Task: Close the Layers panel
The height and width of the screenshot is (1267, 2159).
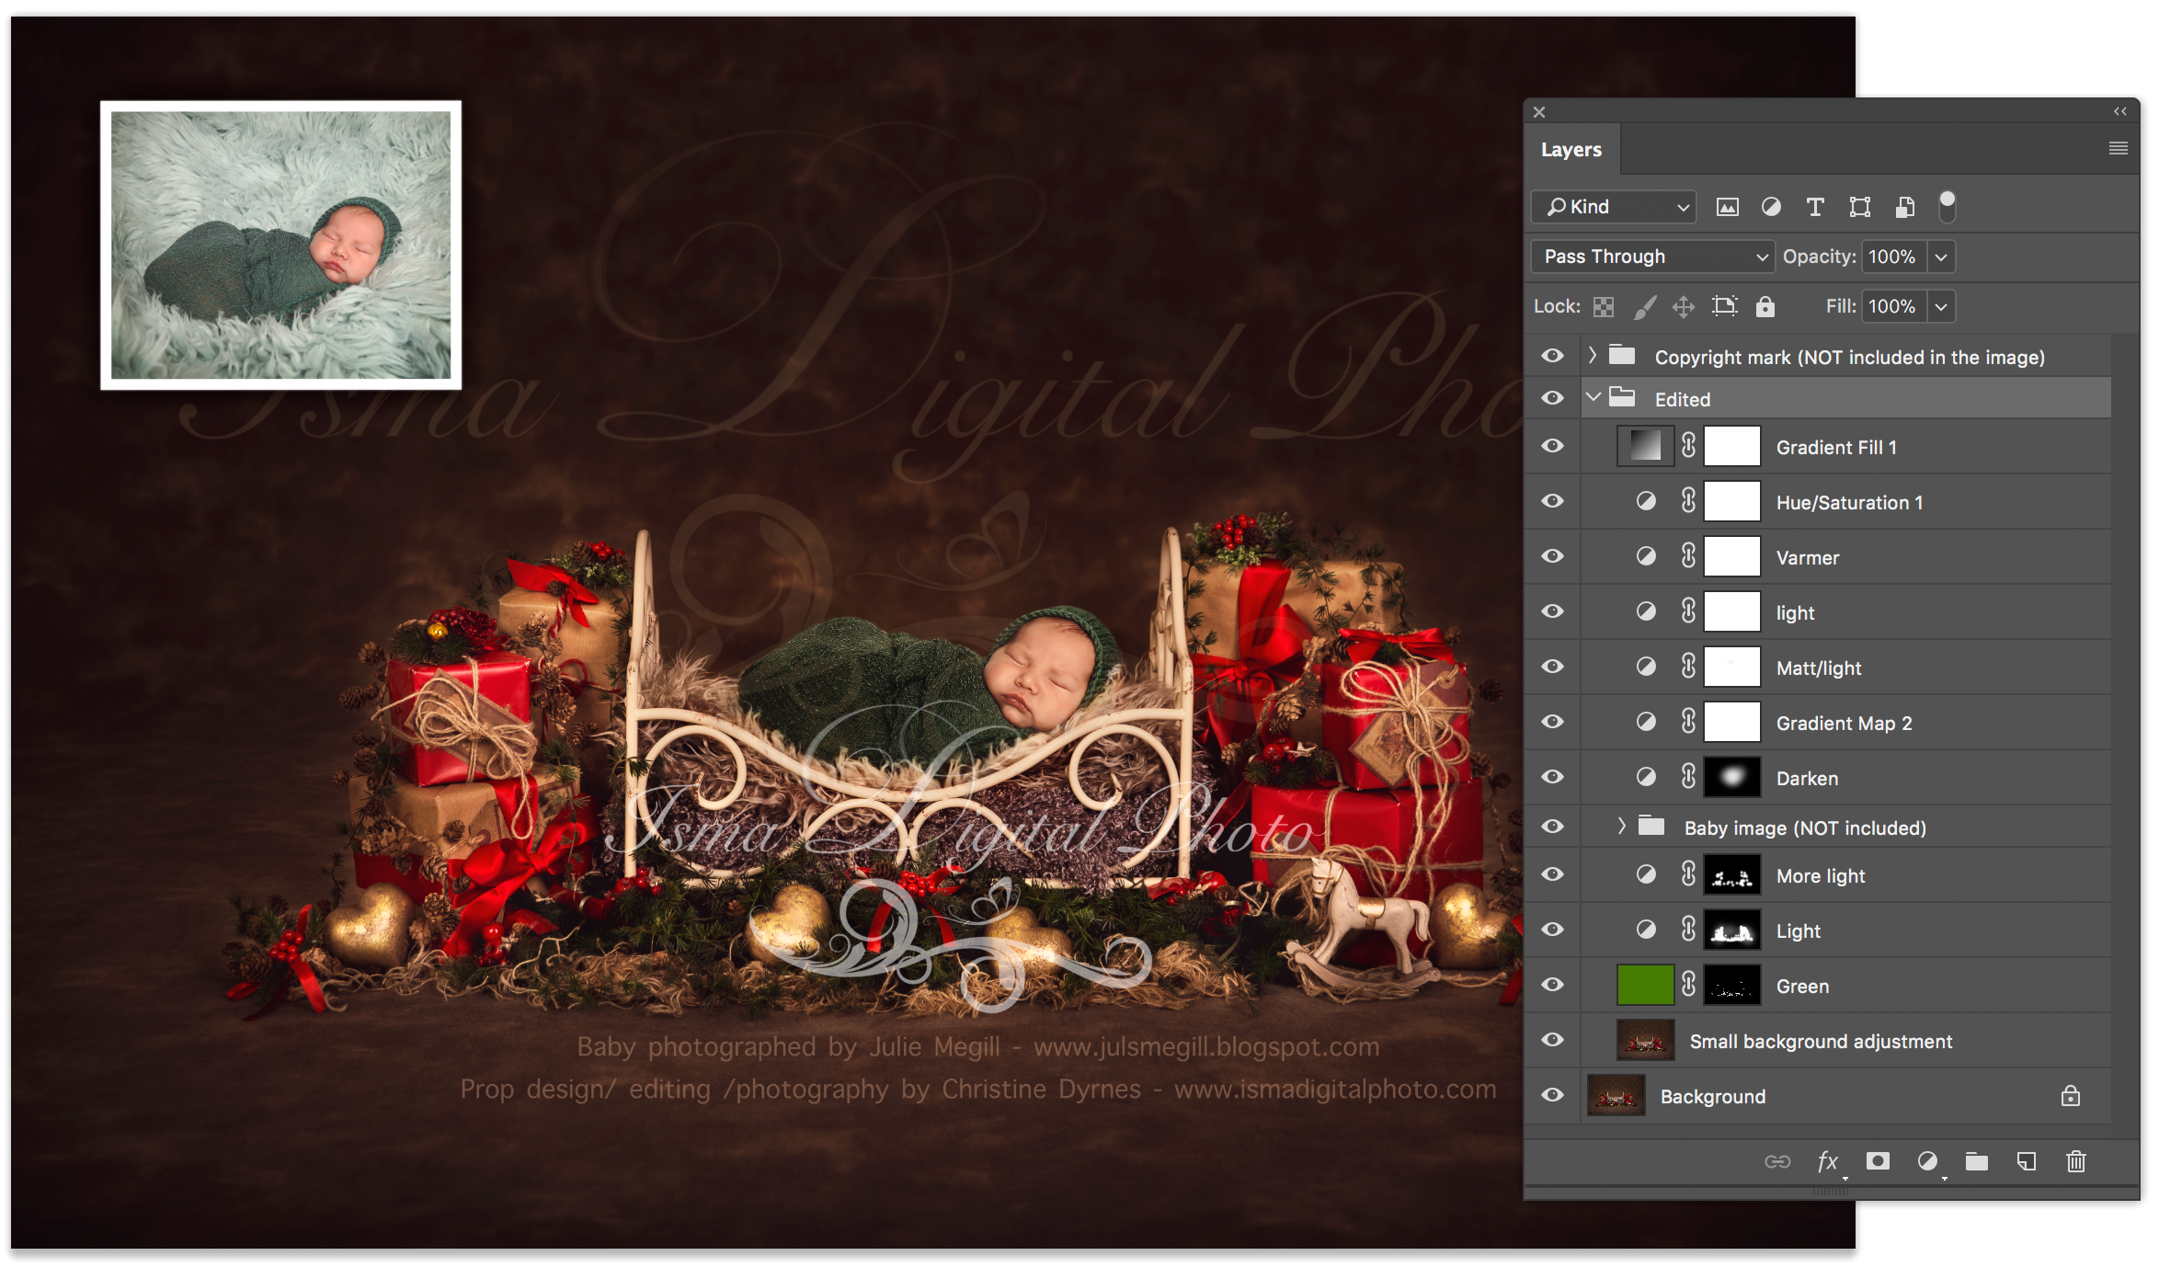Action: click(x=1539, y=112)
